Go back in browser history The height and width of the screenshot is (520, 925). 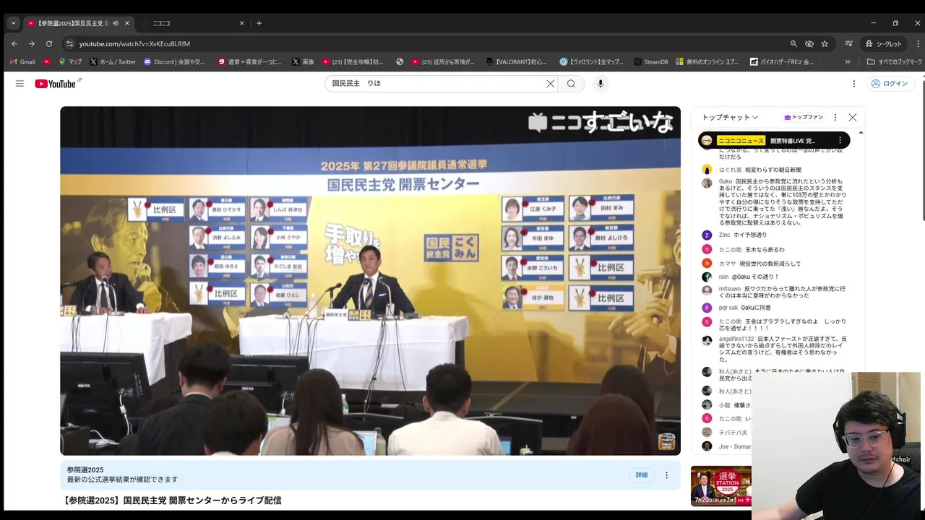[x=14, y=43]
